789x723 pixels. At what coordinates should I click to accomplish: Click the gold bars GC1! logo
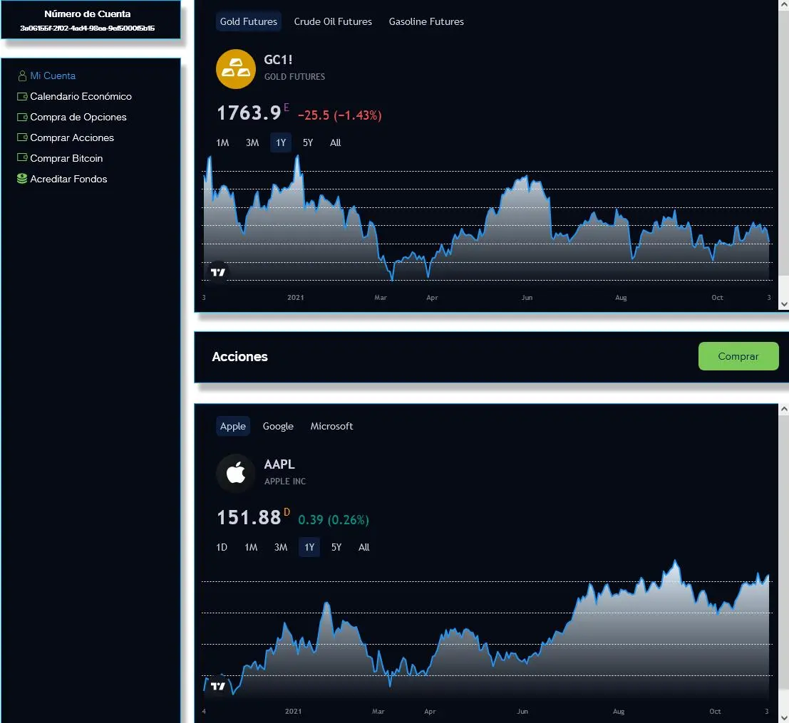tap(235, 69)
